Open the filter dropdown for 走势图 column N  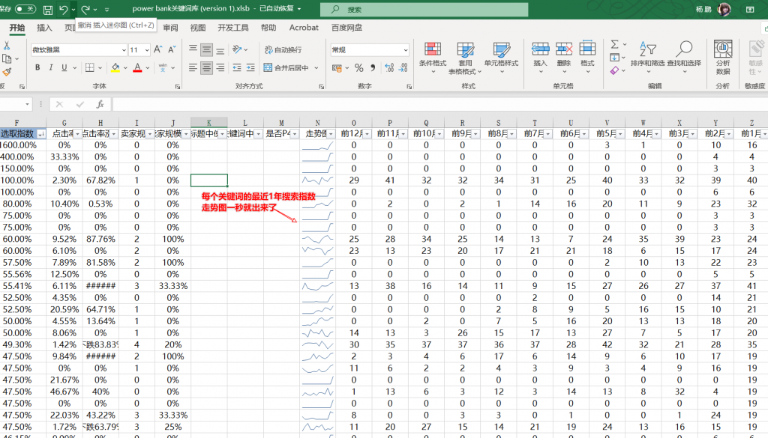point(331,133)
